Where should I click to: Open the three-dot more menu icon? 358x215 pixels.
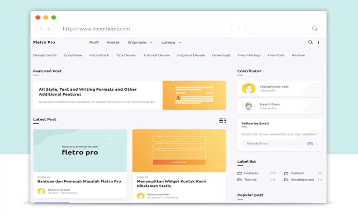click(319, 42)
